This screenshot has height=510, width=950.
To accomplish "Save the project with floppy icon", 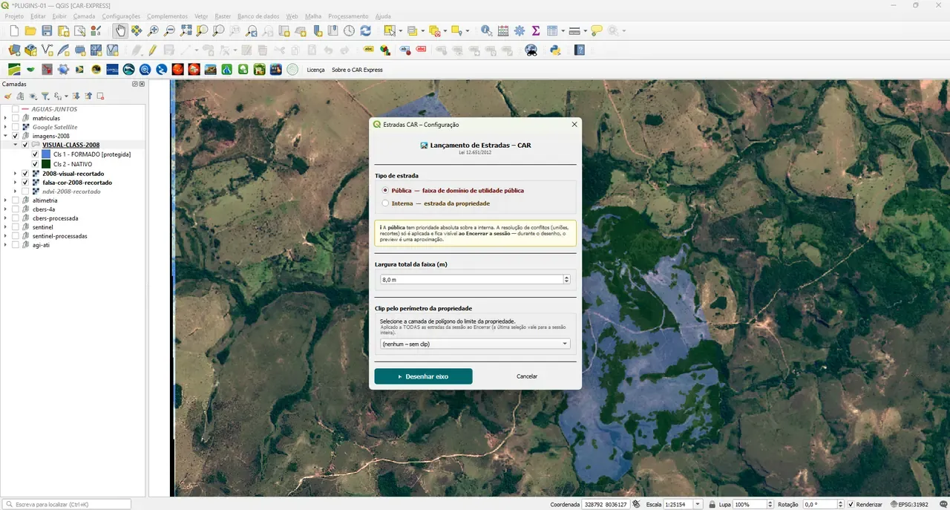I will 47,30.
